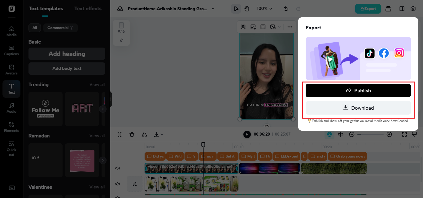Open the Audio panel
Image resolution: width=423 pixels, height=198 pixels.
tap(11, 108)
